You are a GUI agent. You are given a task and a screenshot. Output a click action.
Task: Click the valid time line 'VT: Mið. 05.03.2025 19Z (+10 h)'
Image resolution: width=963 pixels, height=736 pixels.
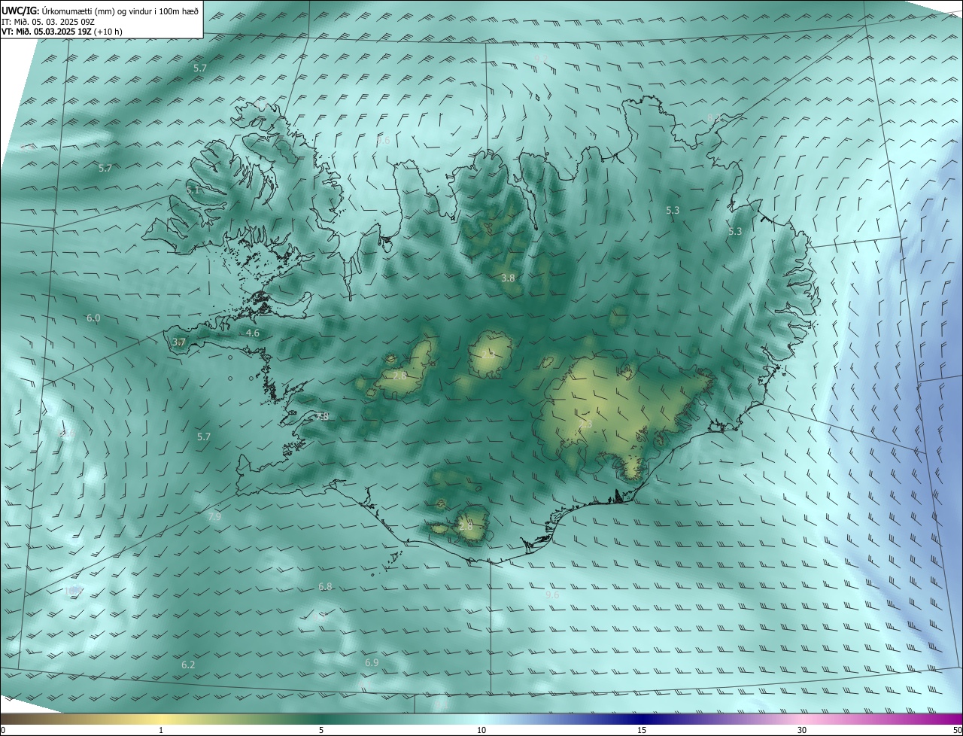(62, 32)
